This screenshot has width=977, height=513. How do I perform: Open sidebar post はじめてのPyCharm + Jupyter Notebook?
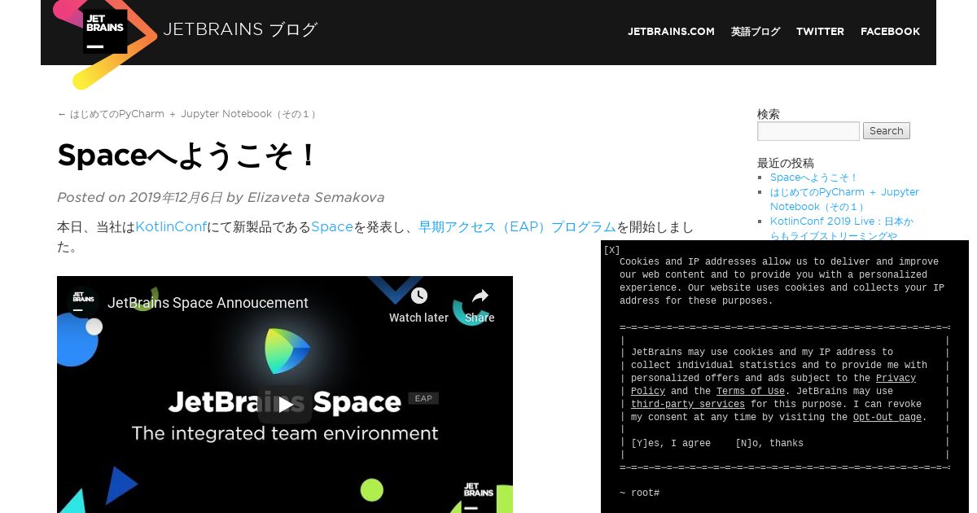point(844,199)
